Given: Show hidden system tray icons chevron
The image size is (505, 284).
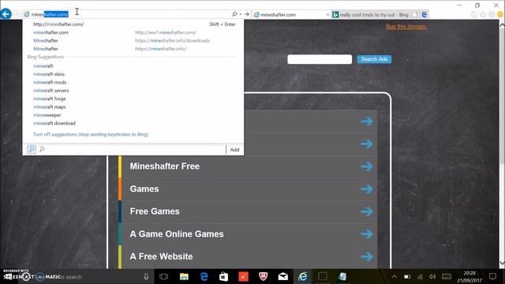Looking at the screenshot, I should pyautogui.click(x=395, y=277).
